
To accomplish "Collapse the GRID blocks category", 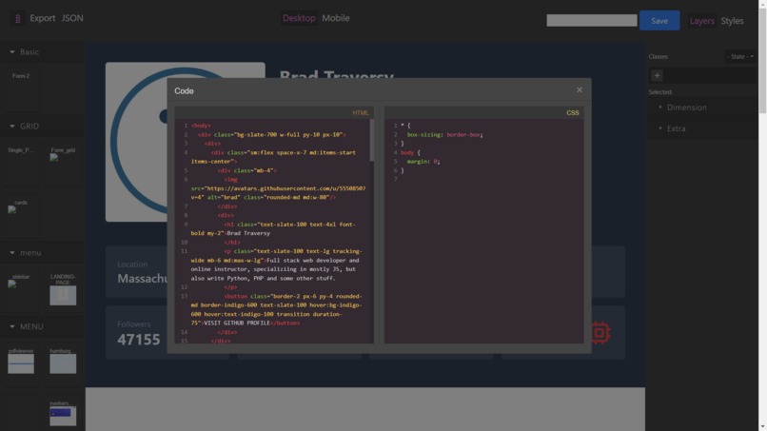I will pyautogui.click(x=42, y=127).
